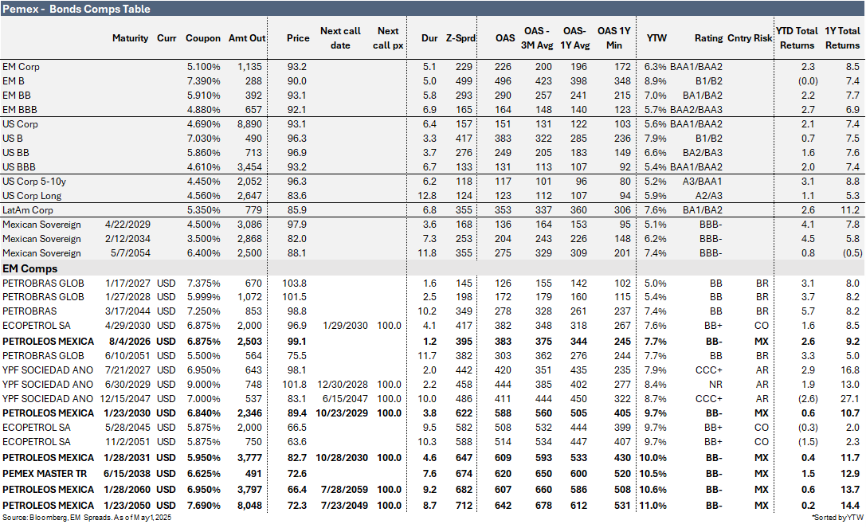Select amount outstanding 8,048 for Pemex
The height and width of the screenshot is (528, 866).
249,506
